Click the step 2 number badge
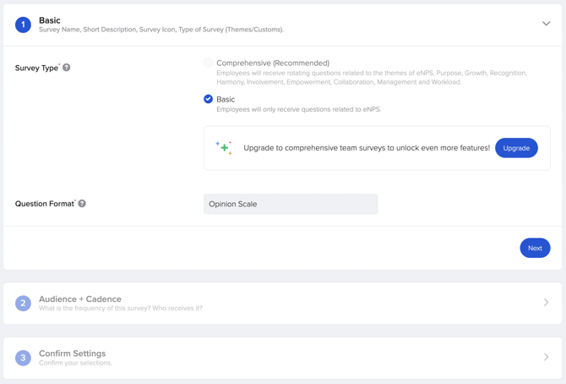Image resolution: width=566 pixels, height=384 pixels. pyautogui.click(x=23, y=303)
